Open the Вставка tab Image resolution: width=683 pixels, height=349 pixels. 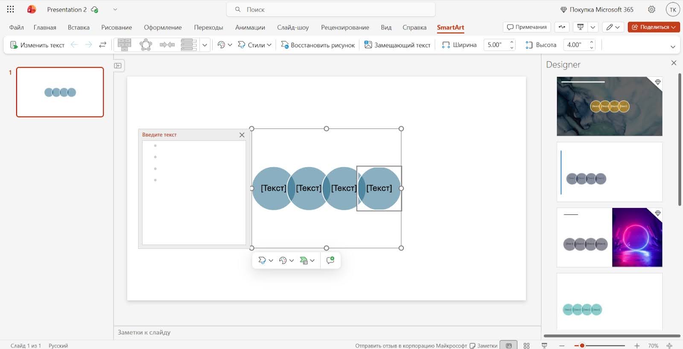79,27
